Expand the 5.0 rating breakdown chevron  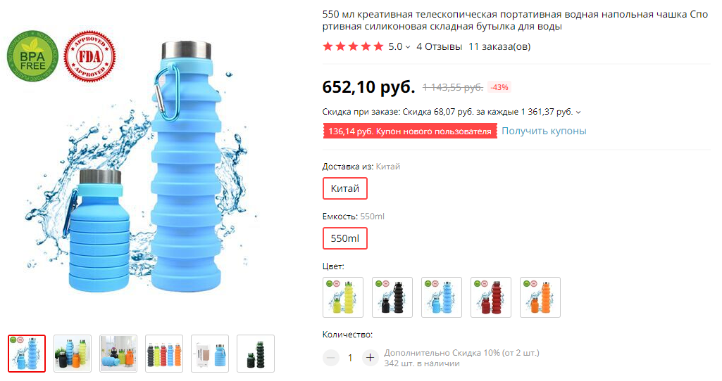[x=408, y=47]
